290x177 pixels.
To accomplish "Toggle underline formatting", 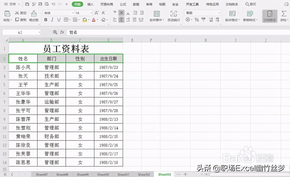I will (x=59, y=20).
